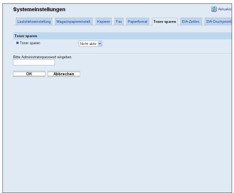Click the 'Toner sparen' section header bar
This screenshot has width=234, height=193.
pyautogui.click(x=122, y=36)
